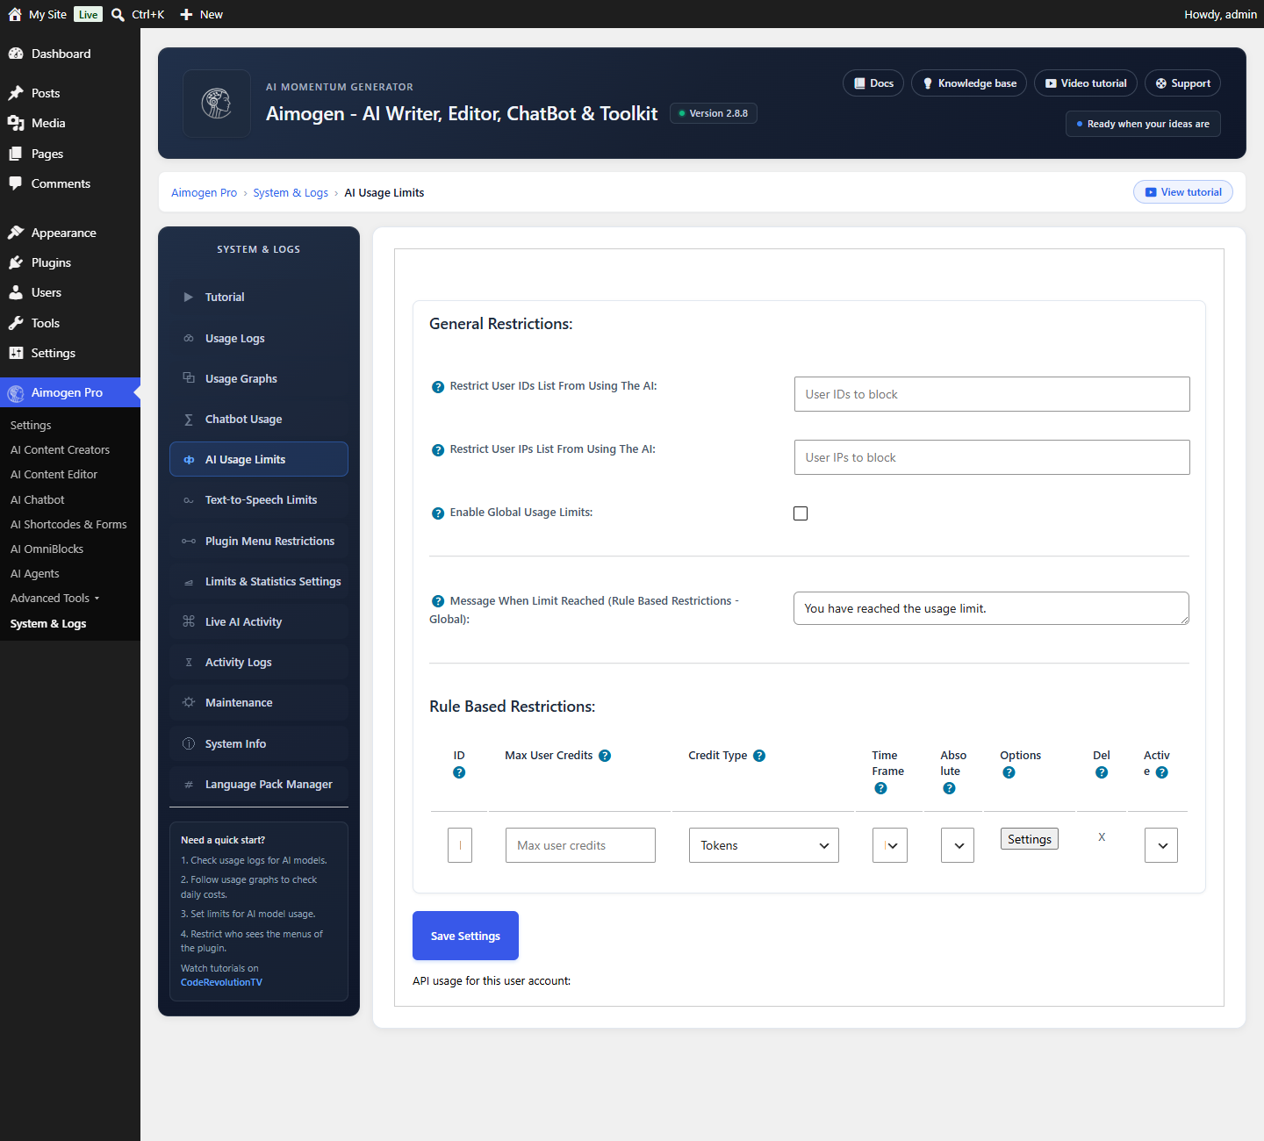Click the plus New icon in admin bar
Viewport: 1264px width, 1141px height.
(x=186, y=15)
